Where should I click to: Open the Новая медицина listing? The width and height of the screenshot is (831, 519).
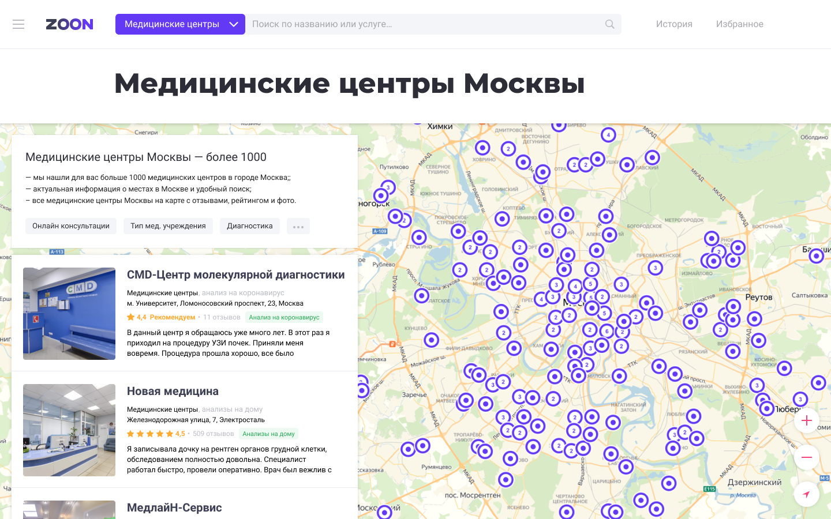(173, 392)
